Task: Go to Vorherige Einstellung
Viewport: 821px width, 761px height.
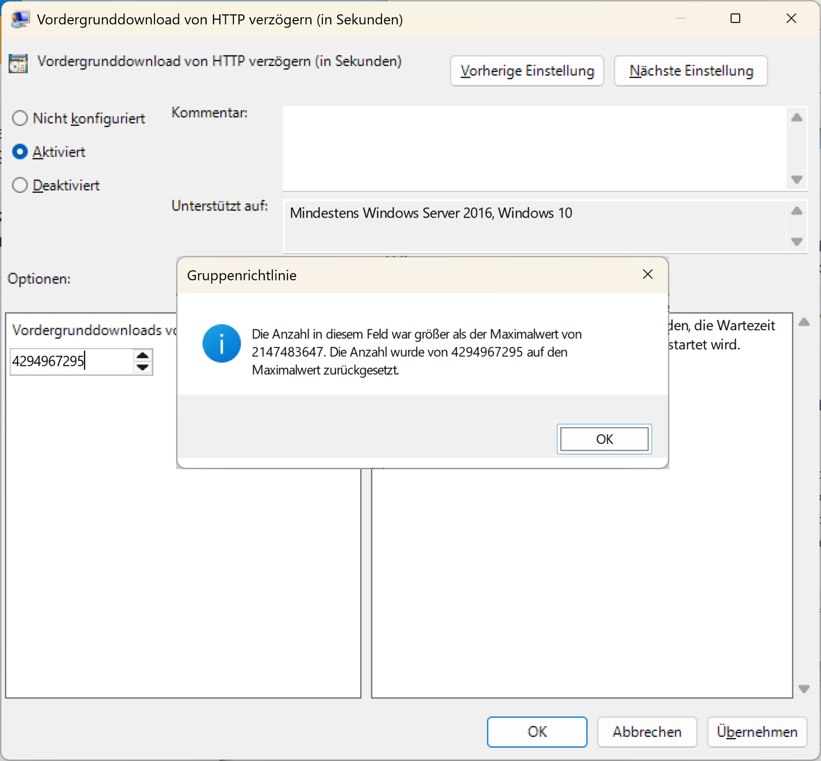Action: [527, 71]
